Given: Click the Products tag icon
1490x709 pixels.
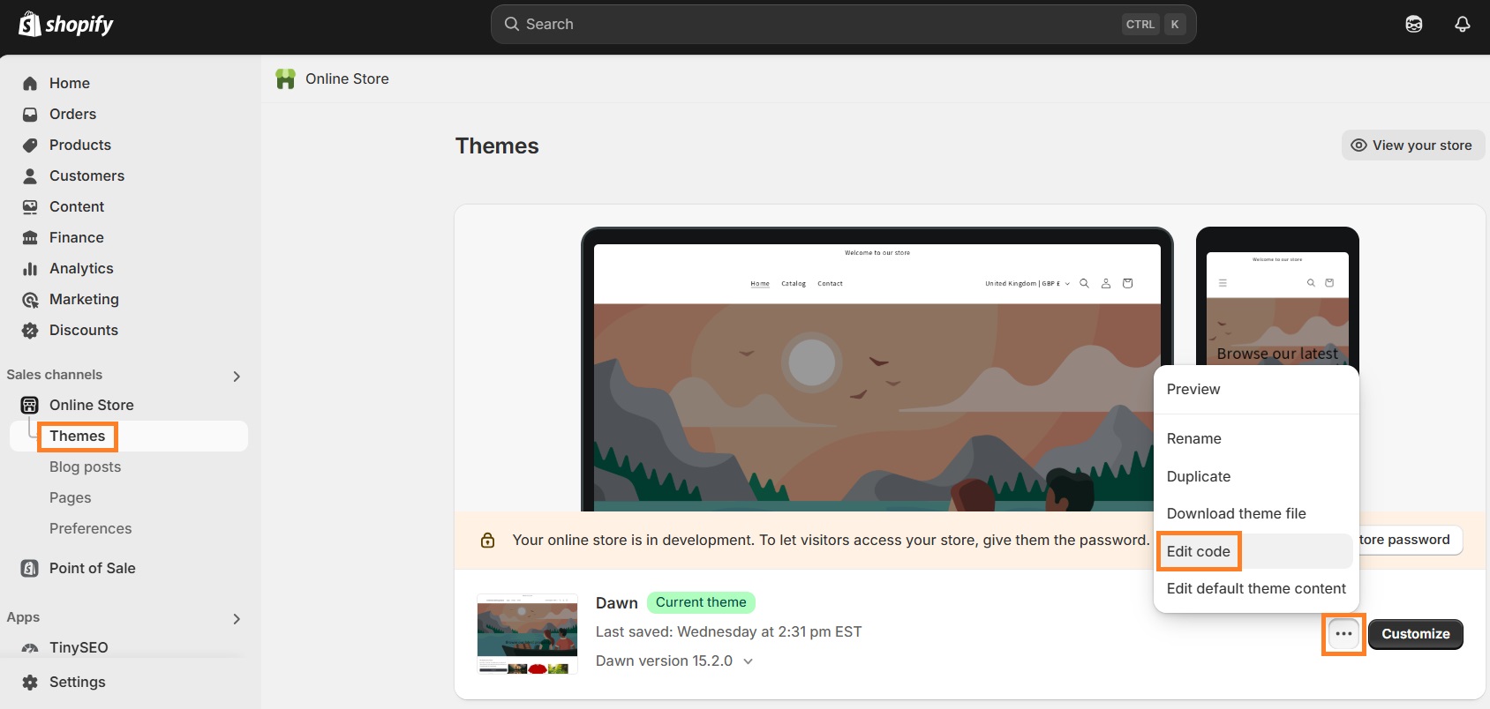Looking at the screenshot, I should 30,145.
